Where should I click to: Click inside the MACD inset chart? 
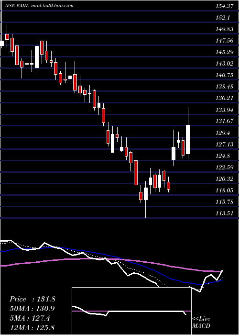pos(131,311)
